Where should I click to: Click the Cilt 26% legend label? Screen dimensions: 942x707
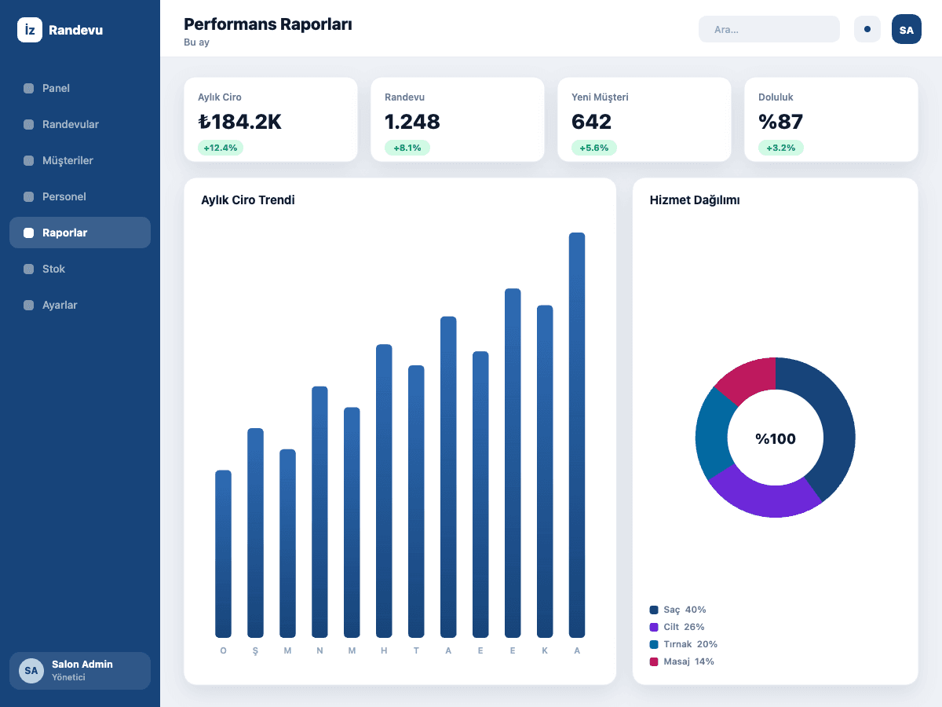pyautogui.click(x=684, y=627)
